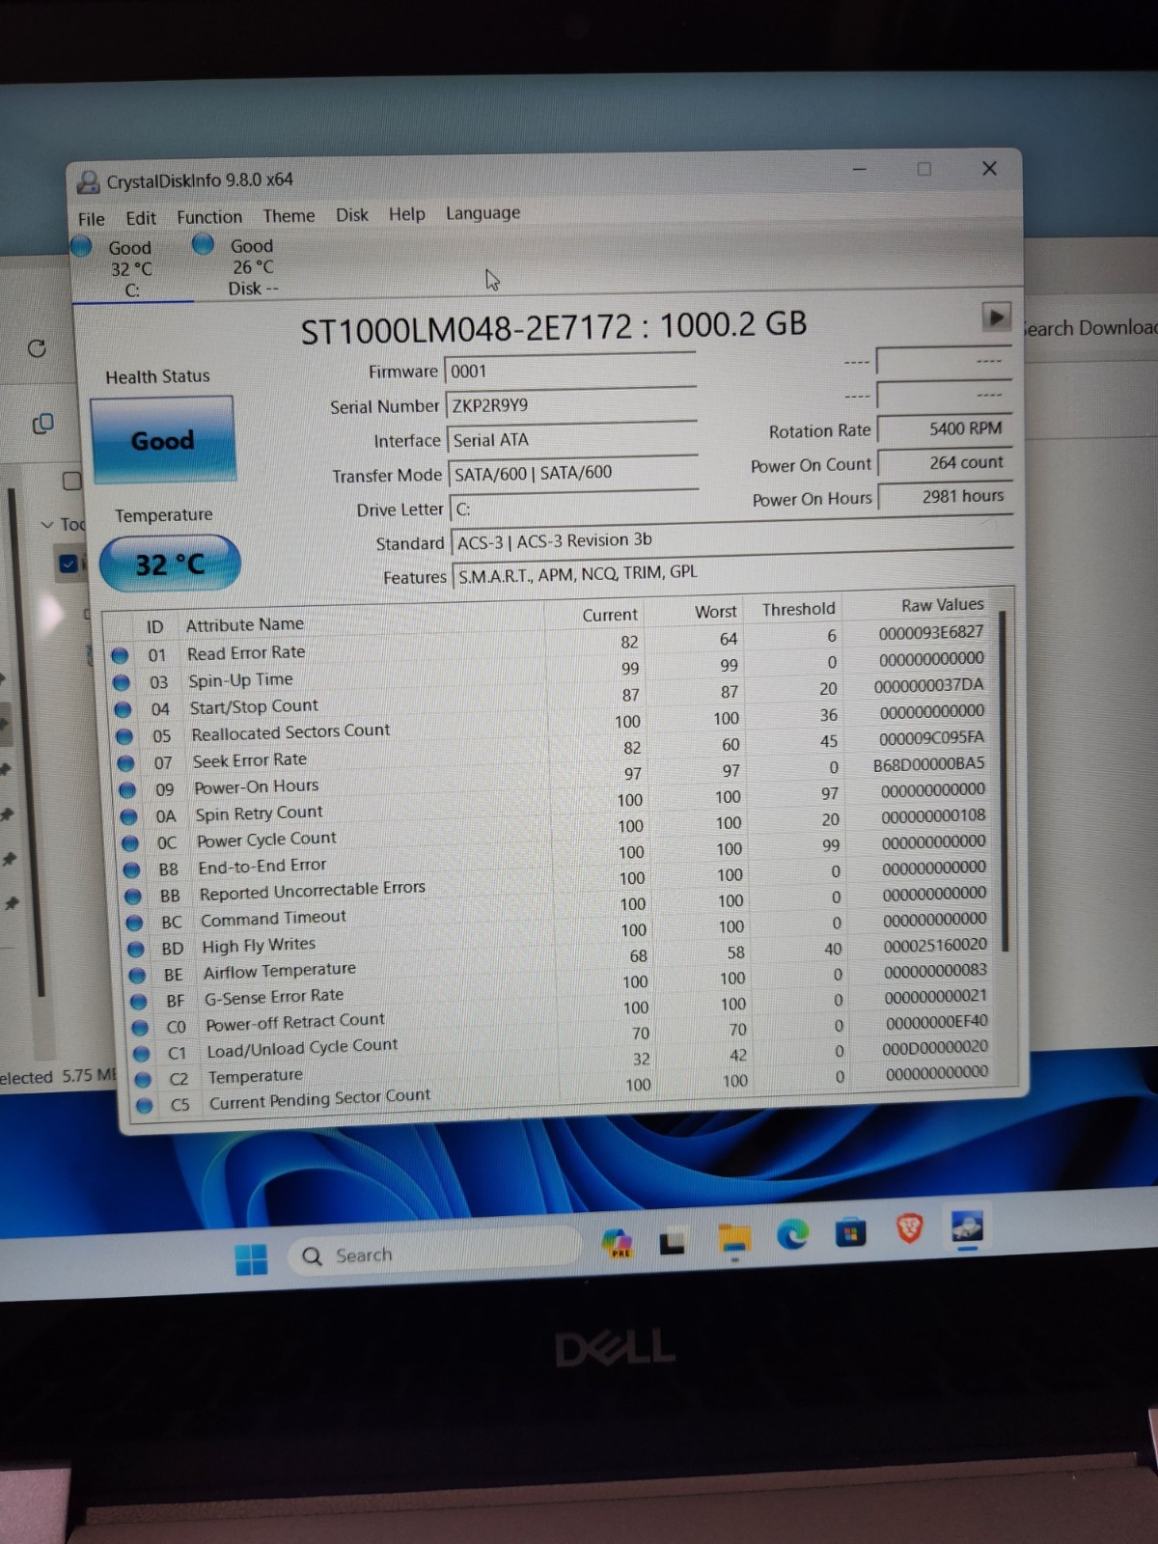Click the status dot for Spin Retry Count
The height and width of the screenshot is (1544, 1158).
pyautogui.click(x=128, y=816)
